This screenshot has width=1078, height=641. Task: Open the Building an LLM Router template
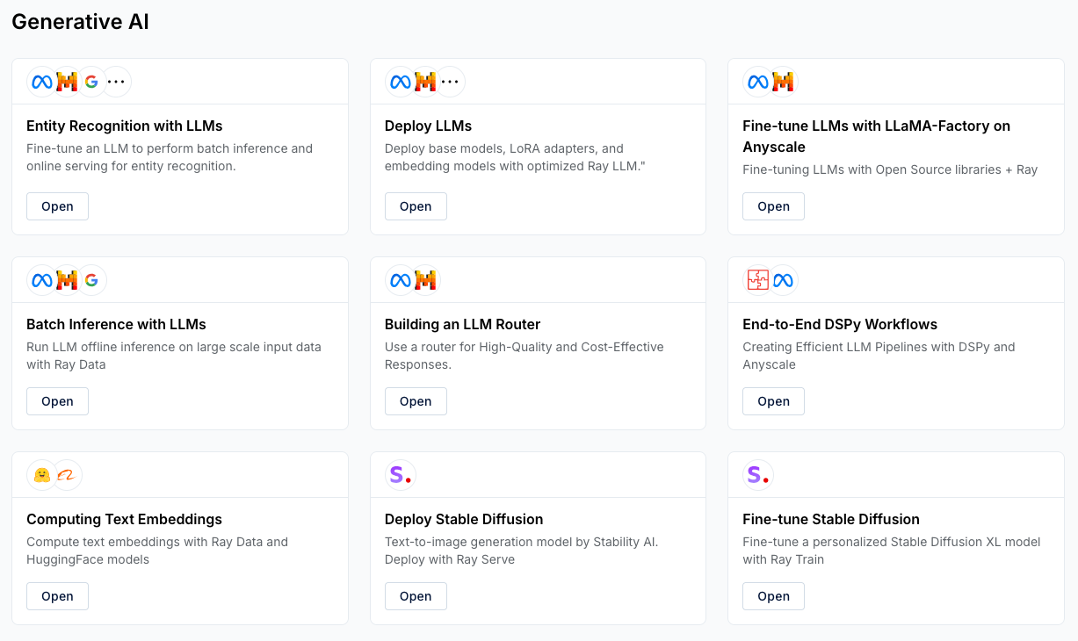click(416, 401)
